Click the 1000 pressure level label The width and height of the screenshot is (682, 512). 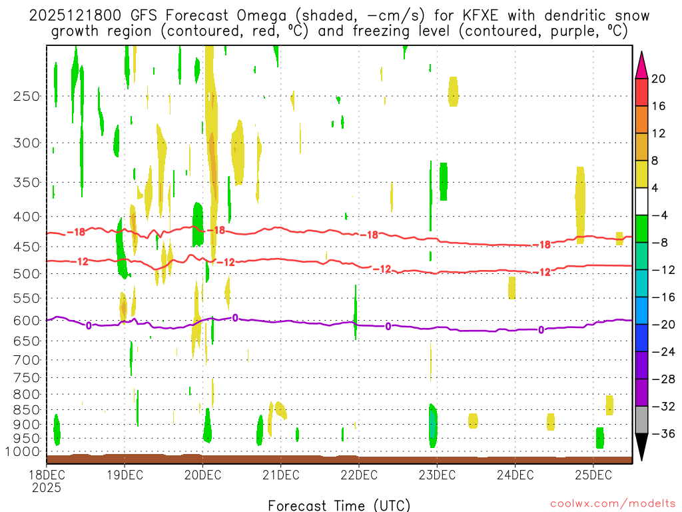[23, 451]
